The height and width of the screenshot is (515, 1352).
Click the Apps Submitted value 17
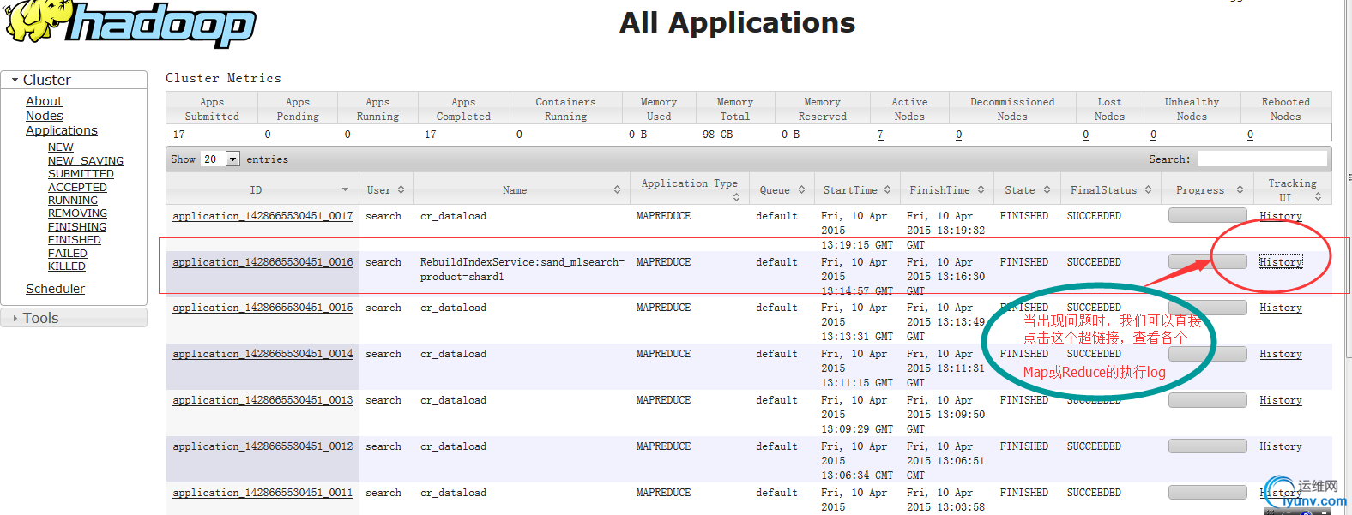[178, 135]
